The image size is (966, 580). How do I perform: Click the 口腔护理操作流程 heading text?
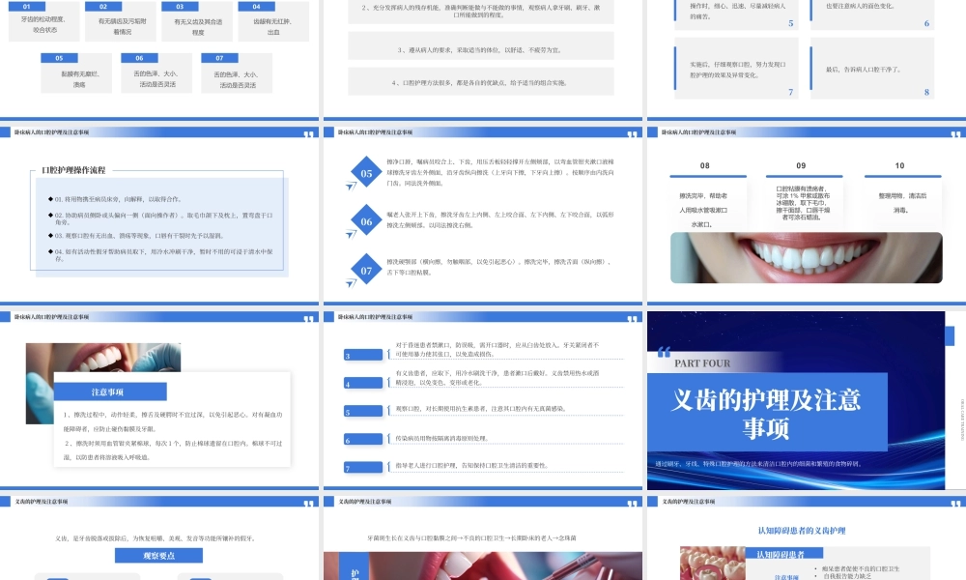(73, 170)
